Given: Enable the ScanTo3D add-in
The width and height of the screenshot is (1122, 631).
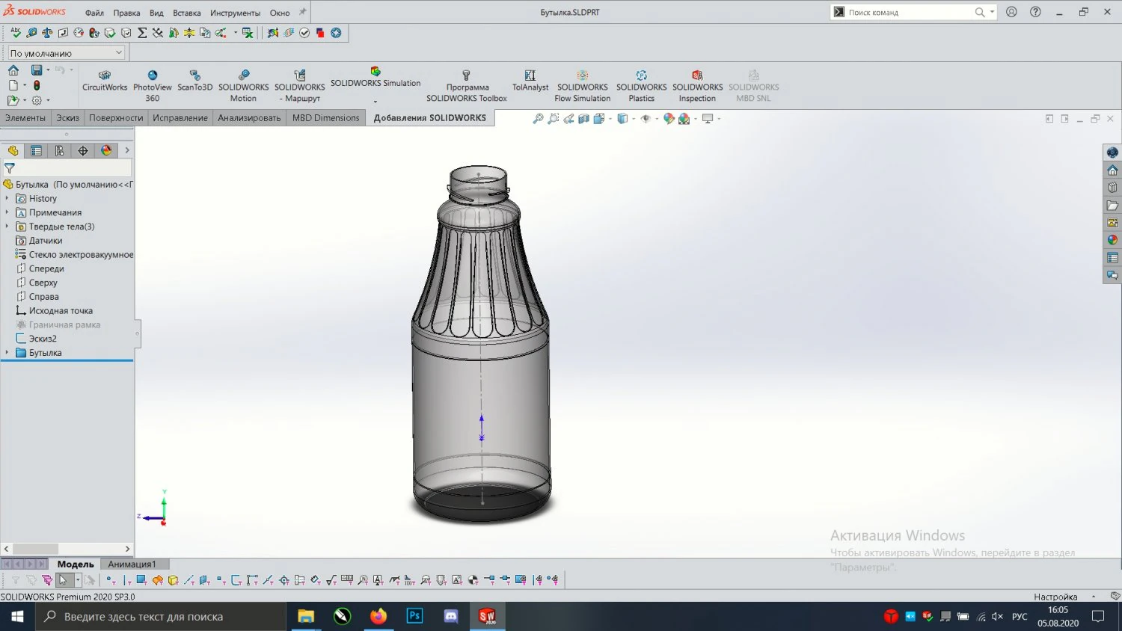Looking at the screenshot, I should point(194,81).
